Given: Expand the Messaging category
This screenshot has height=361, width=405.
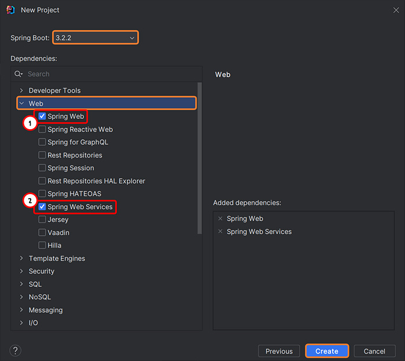Looking at the screenshot, I should (21, 310).
